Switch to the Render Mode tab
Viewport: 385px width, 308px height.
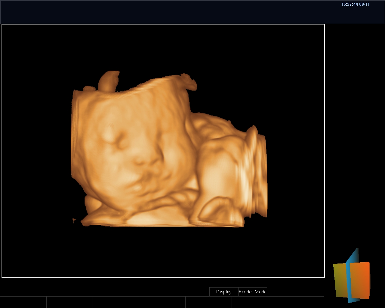pos(252,292)
